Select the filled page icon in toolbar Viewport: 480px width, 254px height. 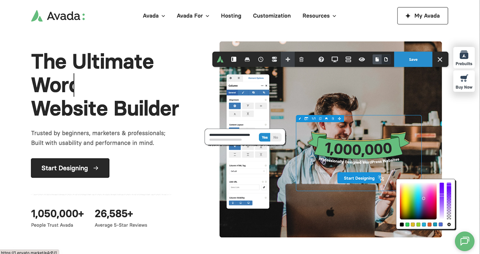[x=377, y=59]
